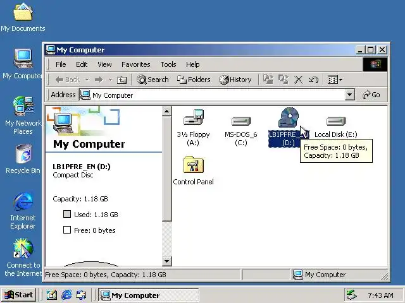Screen dimensions: 405x303
Task: Select the Recycle Bin desktop icon
Action: 23,158
